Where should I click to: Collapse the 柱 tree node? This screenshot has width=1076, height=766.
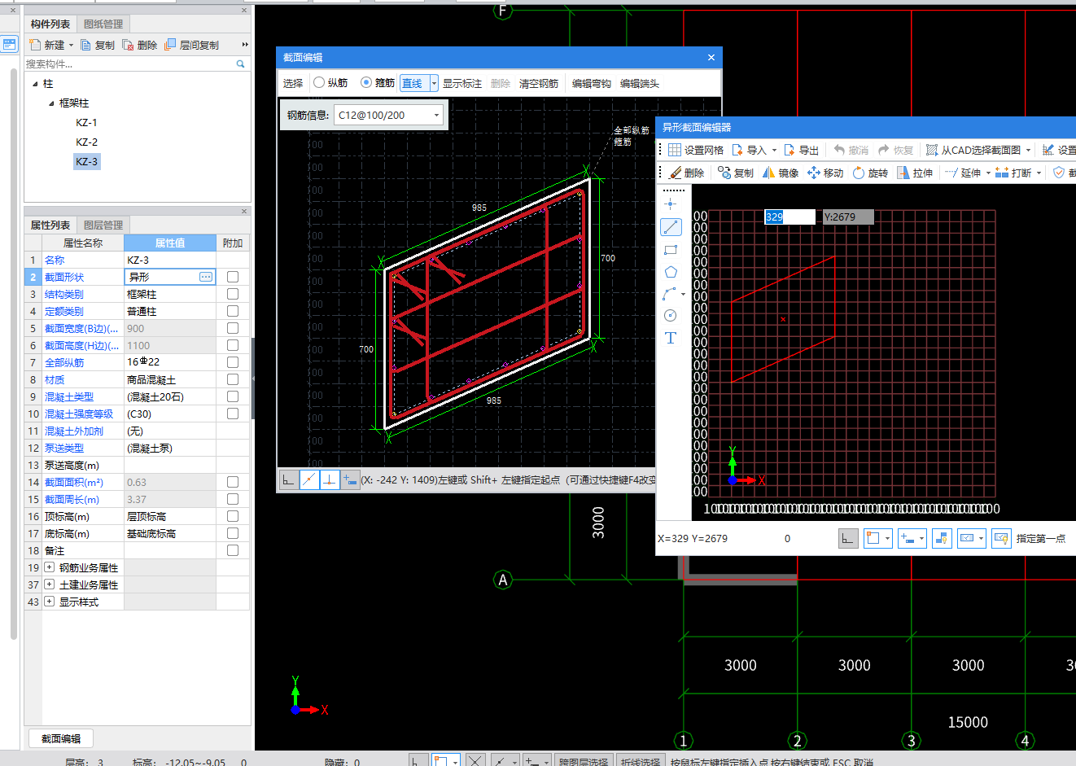(35, 84)
